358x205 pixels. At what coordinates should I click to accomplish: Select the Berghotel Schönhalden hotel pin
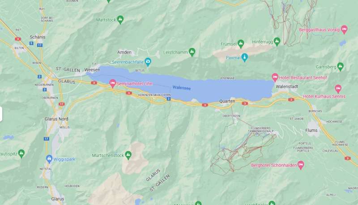pyautogui.click(x=301, y=165)
